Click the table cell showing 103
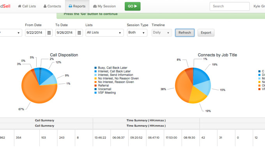This screenshot has width=265, height=148. [48, 138]
